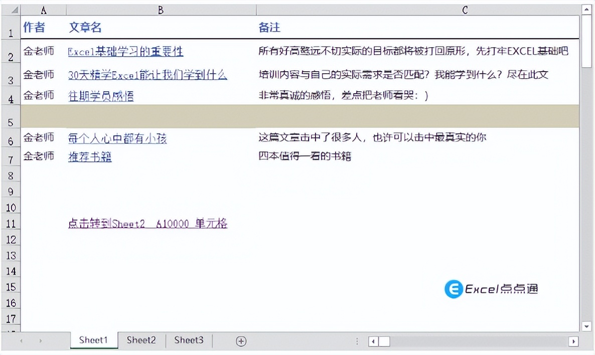Viewport: 595px width, 355px height.
Task: Click the horizontal scrollbar right arrow
Action: (x=573, y=341)
